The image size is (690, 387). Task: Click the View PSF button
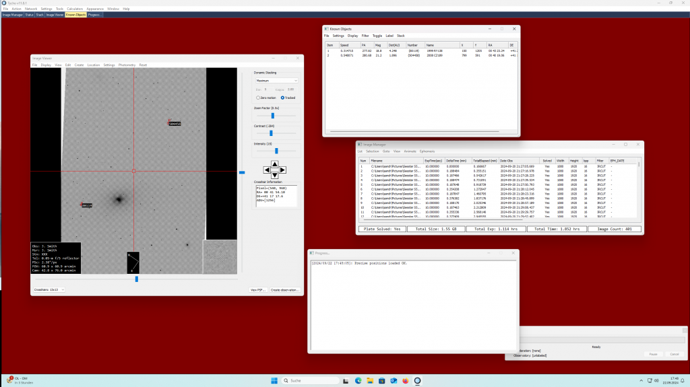[x=258, y=289]
